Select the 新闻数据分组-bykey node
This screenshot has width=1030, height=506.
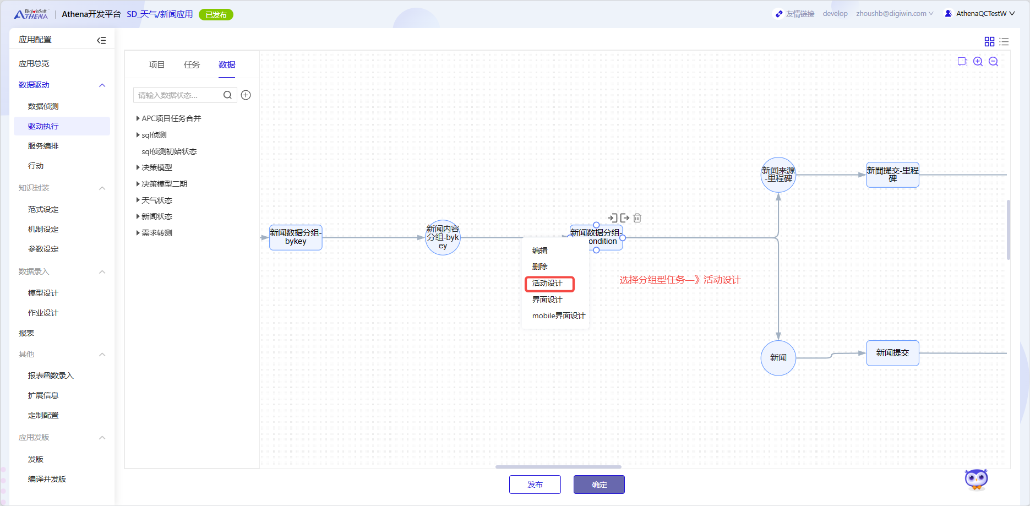pos(296,237)
